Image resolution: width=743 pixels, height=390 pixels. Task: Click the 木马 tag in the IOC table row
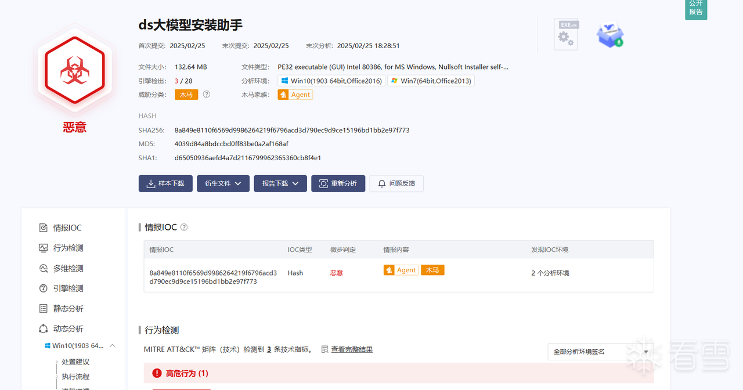coord(432,270)
